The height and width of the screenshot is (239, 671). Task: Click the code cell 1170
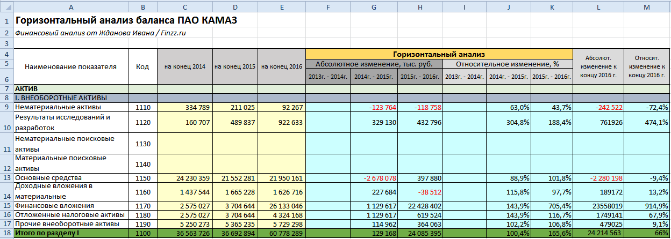142,205
